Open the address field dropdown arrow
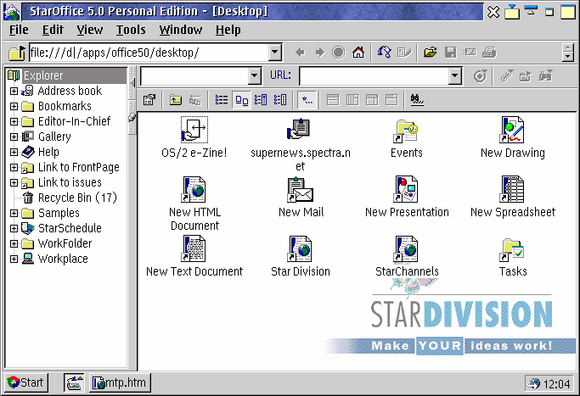580x396 pixels. coord(275,53)
